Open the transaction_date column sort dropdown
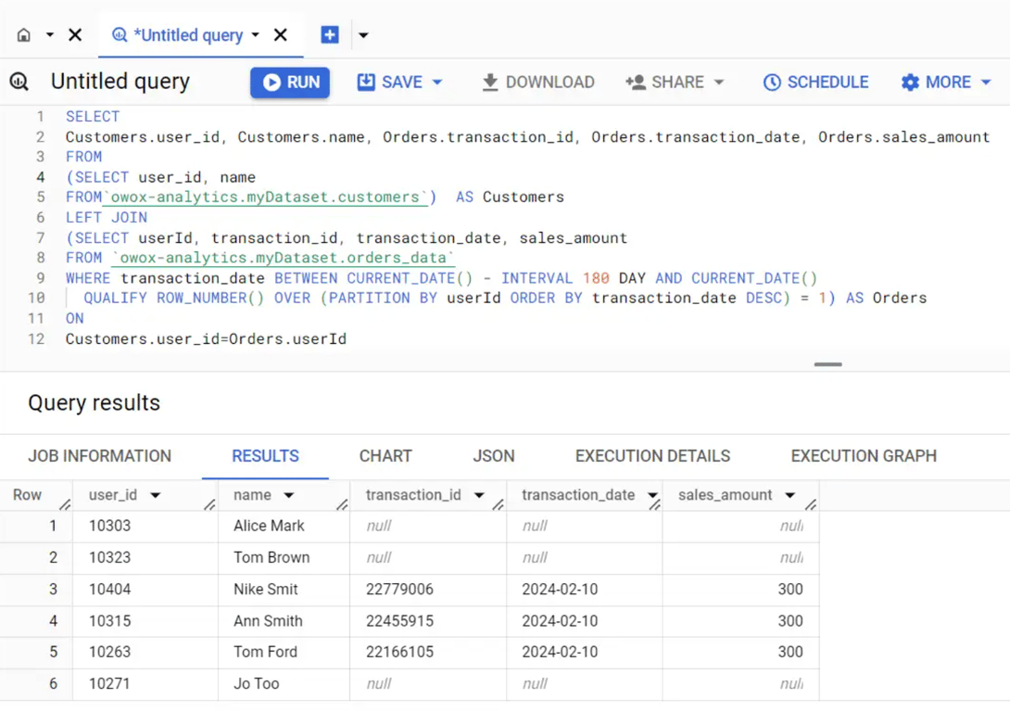The height and width of the screenshot is (712, 1010). point(651,495)
